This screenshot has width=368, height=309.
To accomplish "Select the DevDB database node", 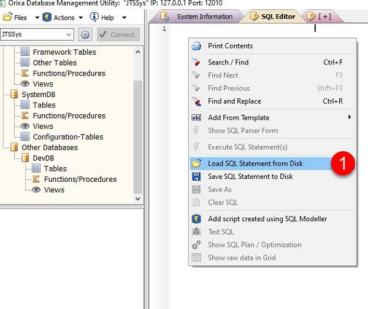I will [x=44, y=158].
